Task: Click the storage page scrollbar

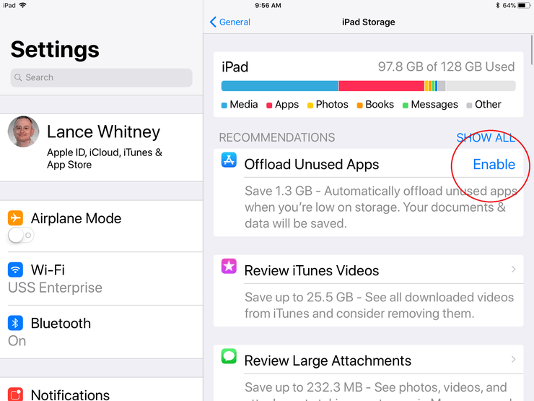Action: click(x=532, y=49)
